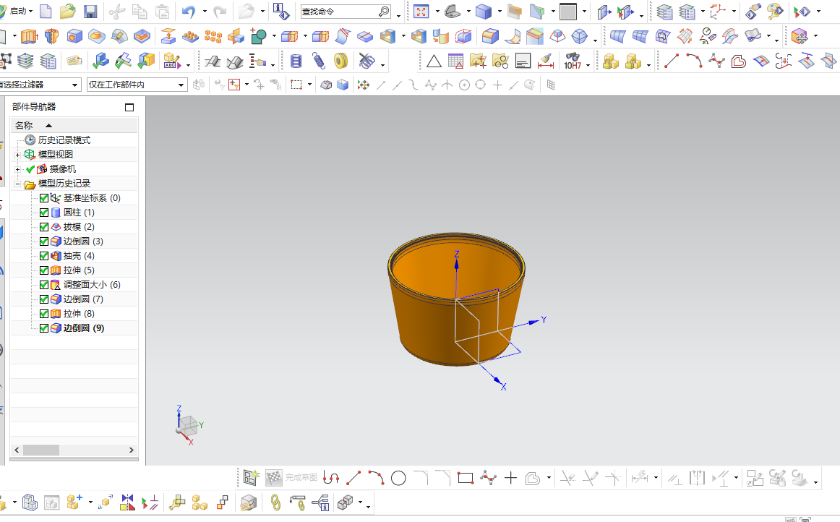840x522 pixels.
Task: Click the object information icon
Action: click(x=281, y=11)
